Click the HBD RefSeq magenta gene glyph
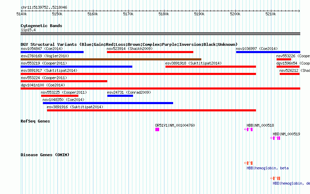 (275, 138)
